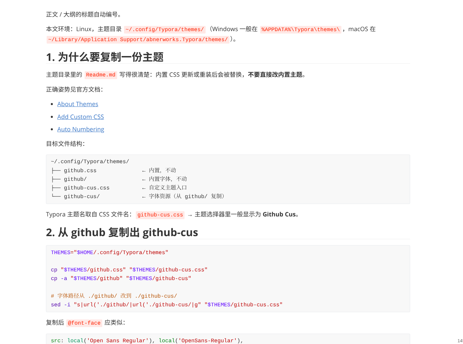Click the text 目标文件结构：
The image size is (463, 344).
65,144
